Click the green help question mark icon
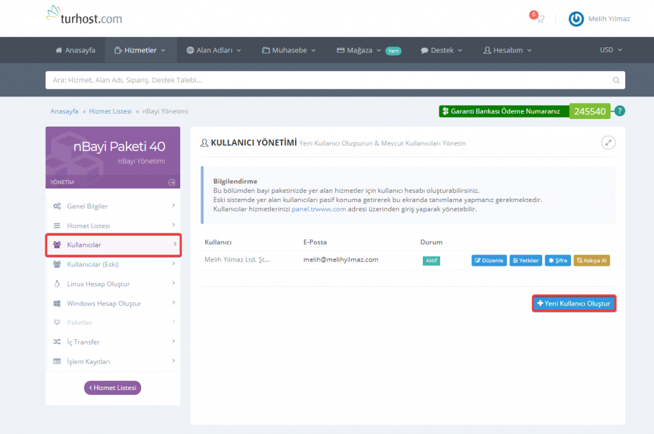The image size is (654, 434). 620,111
